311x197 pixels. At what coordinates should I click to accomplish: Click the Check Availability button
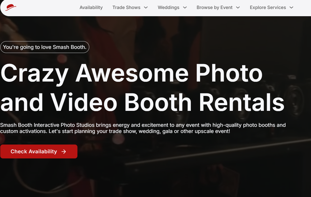coord(39,151)
